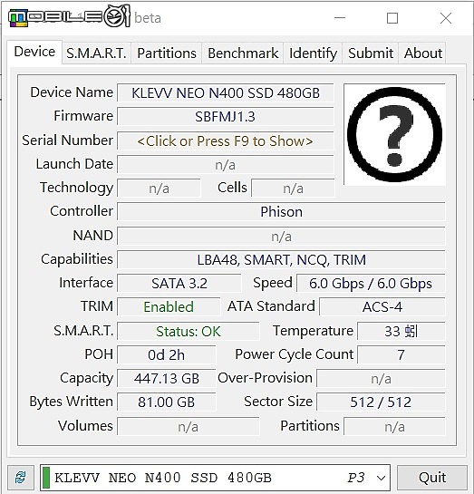Screen dimensions: 474x494
Task: Select the KLEVV NEO N400 drive selector text
Action: 163,478
